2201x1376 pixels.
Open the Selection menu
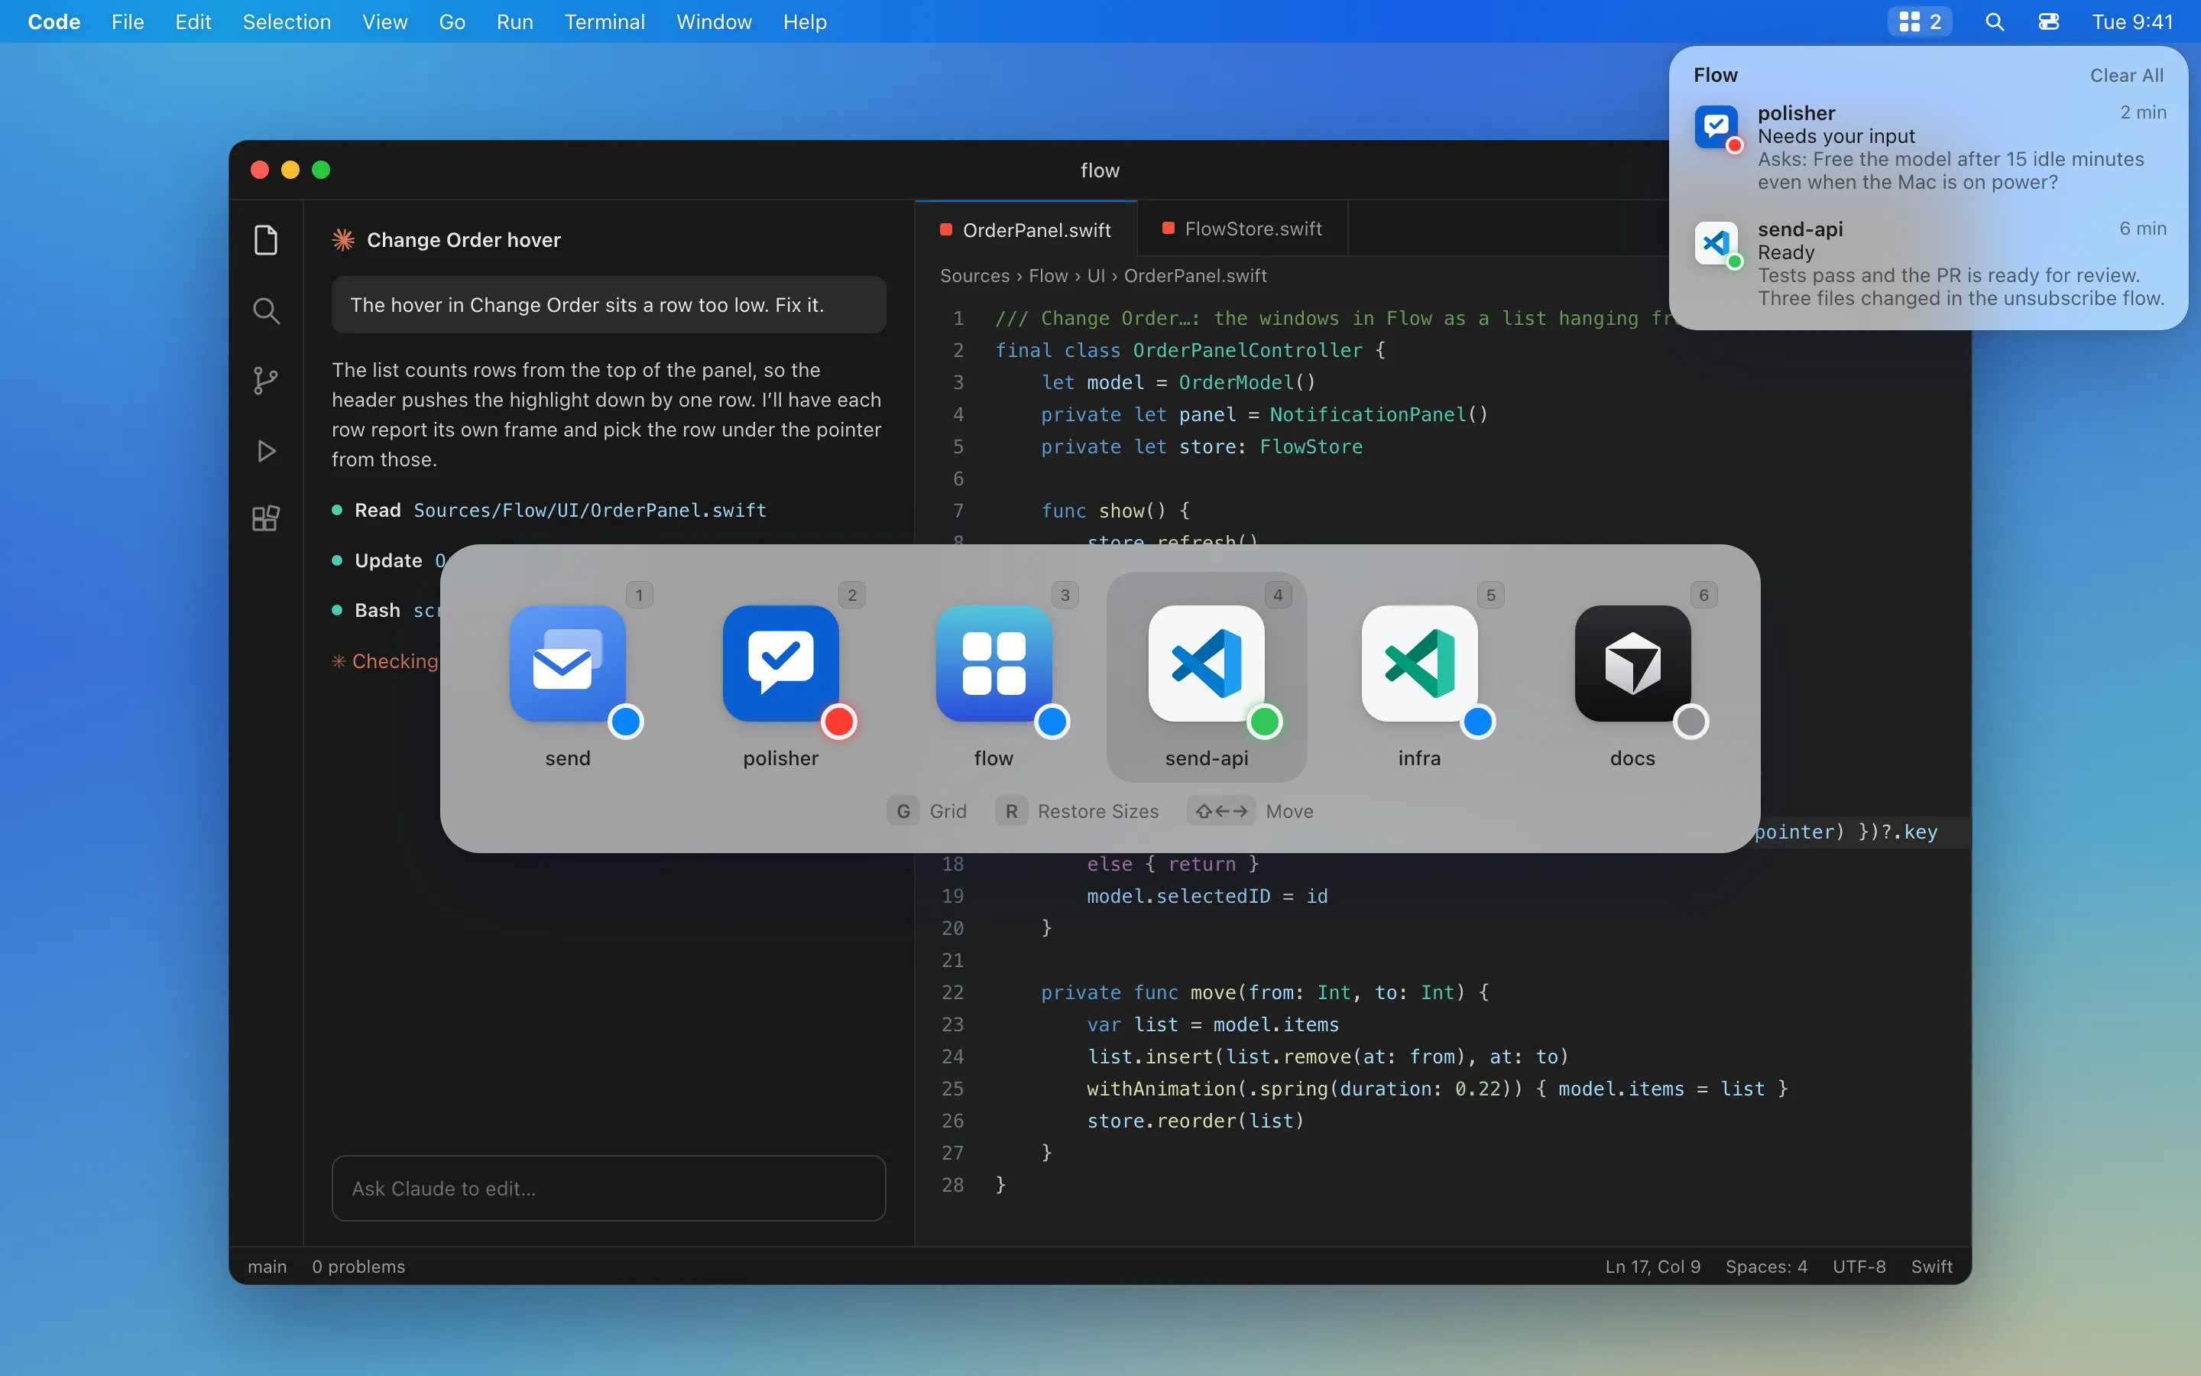click(x=287, y=22)
